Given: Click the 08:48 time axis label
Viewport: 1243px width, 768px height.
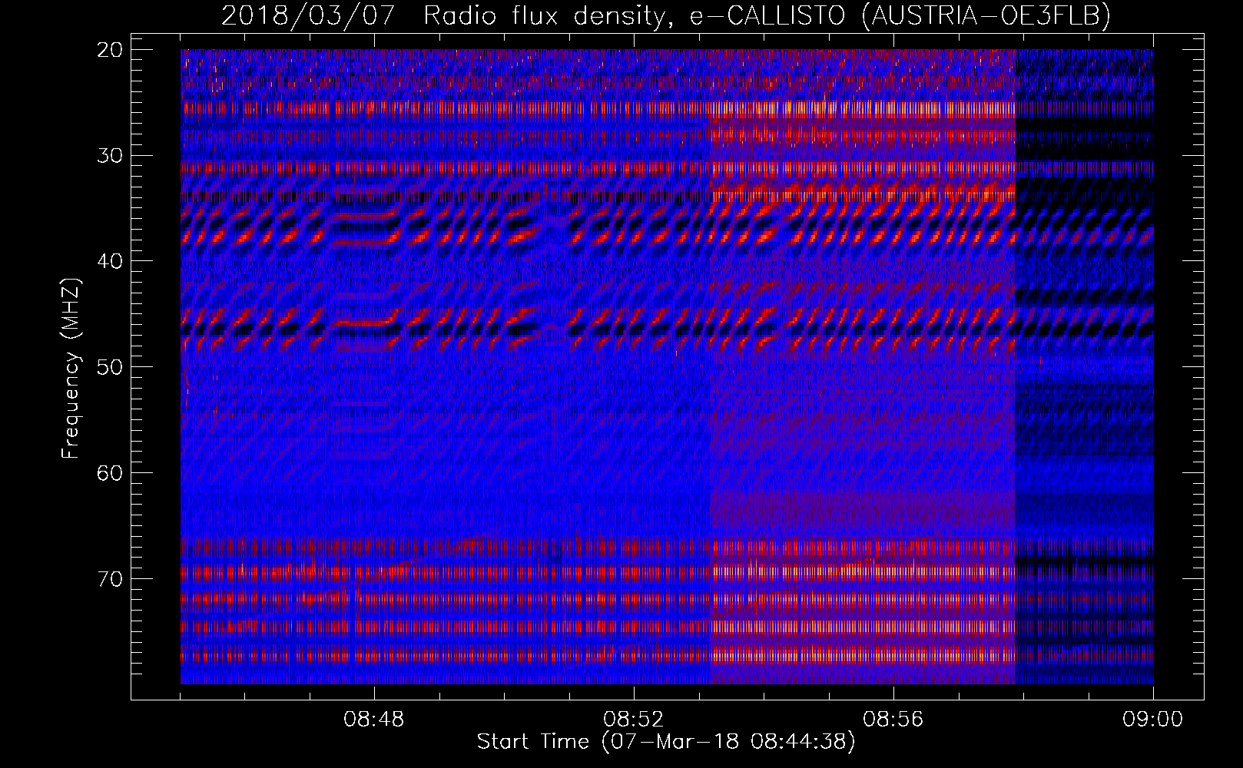Looking at the screenshot, I should [374, 720].
